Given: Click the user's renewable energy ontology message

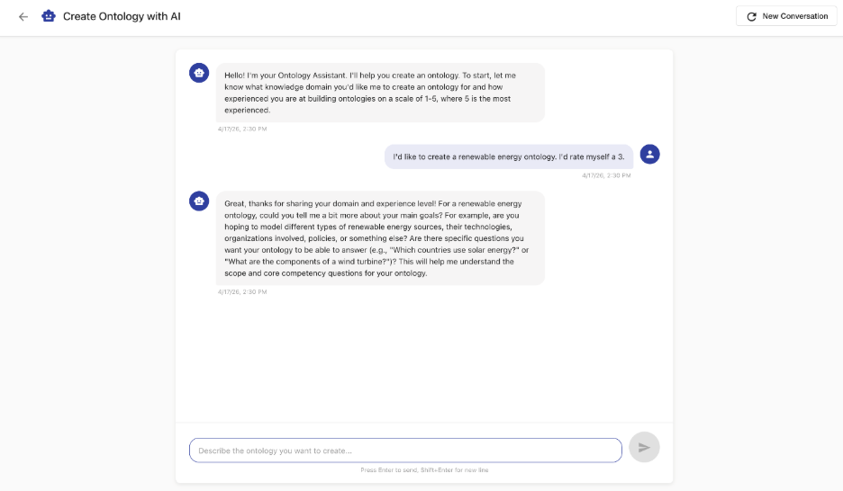Looking at the screenshot, I should coord(509,156).
